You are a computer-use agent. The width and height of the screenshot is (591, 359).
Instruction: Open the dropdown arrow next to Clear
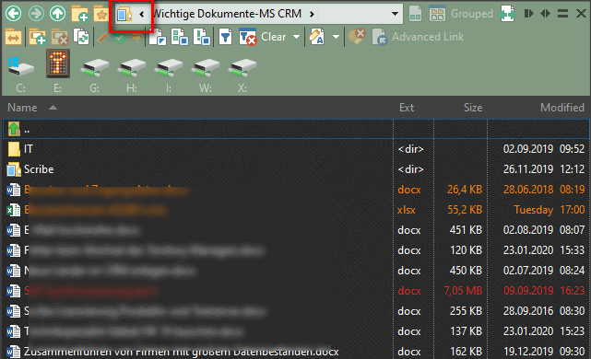click(296, 37)
